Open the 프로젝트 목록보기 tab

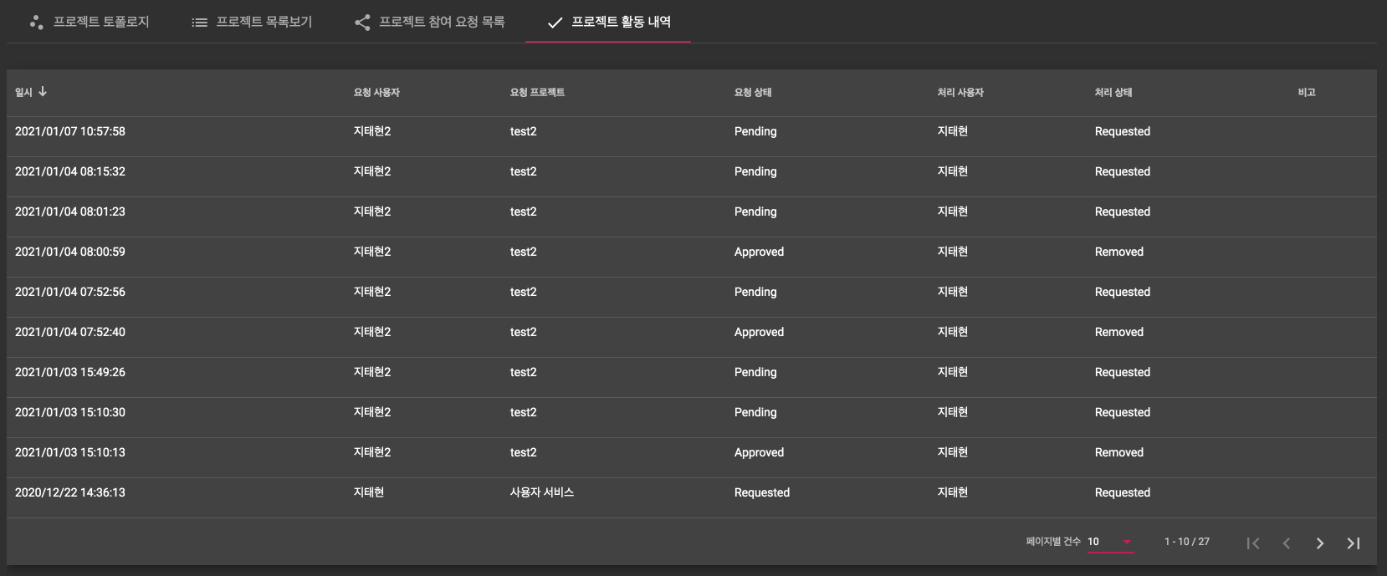(x=264, y=22)
